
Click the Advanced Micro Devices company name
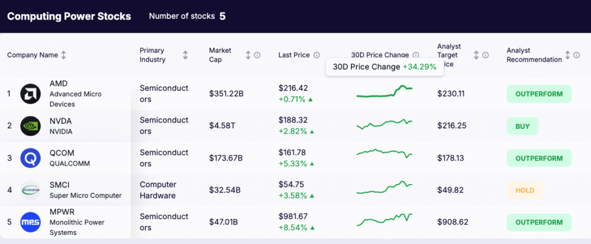(x=76, y=99)
